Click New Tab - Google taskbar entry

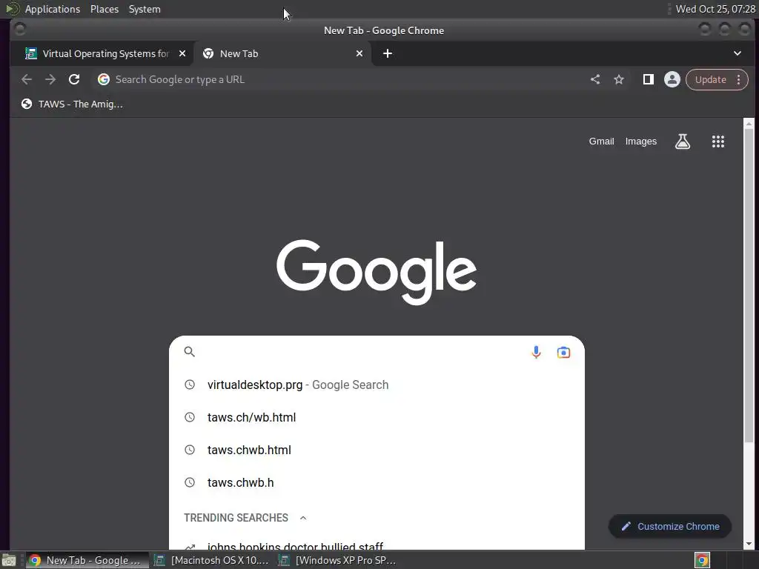[87, 560]
